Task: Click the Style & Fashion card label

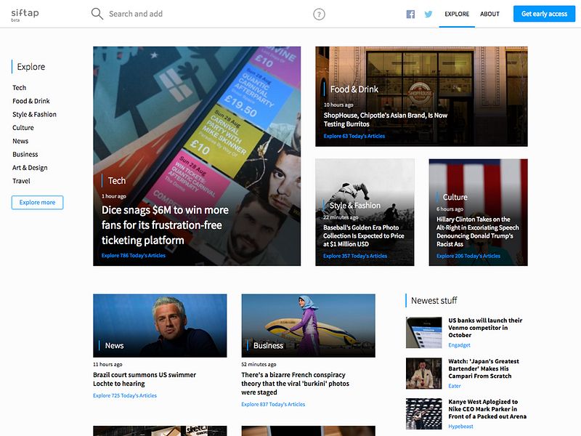Action: point(355,206)
